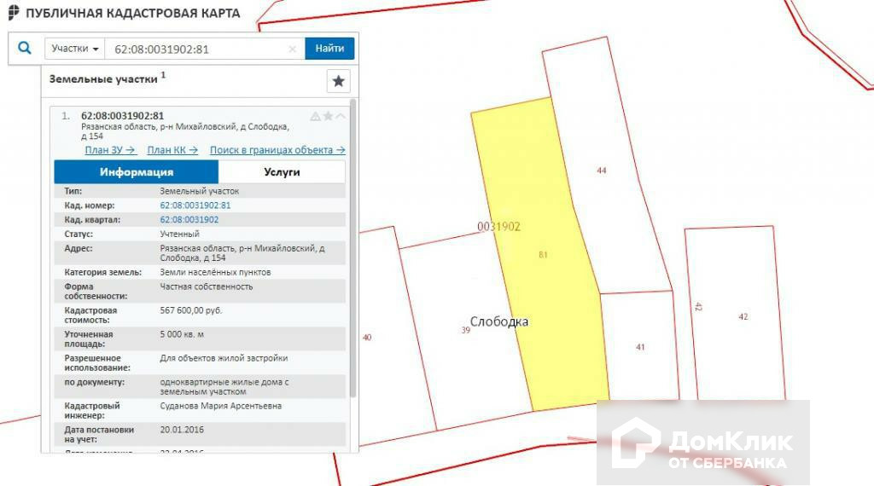Viewport: 874px width, 486px height.
Task: Clear the search field with the X
Action: point(292,49)
